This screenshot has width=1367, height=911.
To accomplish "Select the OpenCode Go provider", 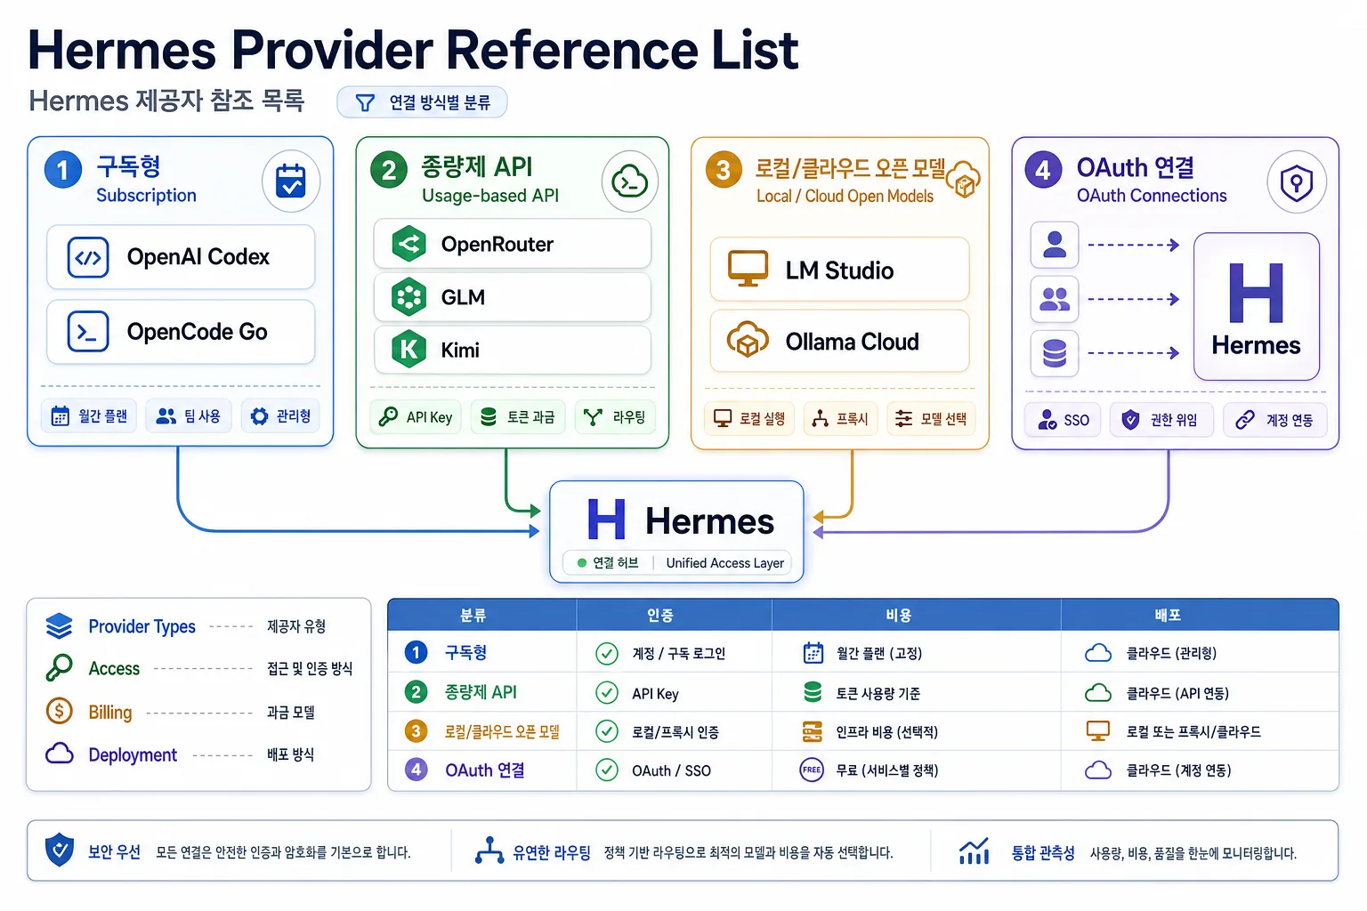I will 181,332.
